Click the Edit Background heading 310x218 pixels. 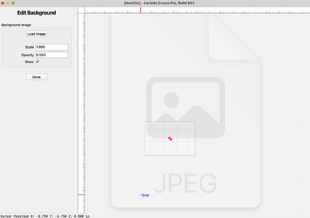[36, 13]
